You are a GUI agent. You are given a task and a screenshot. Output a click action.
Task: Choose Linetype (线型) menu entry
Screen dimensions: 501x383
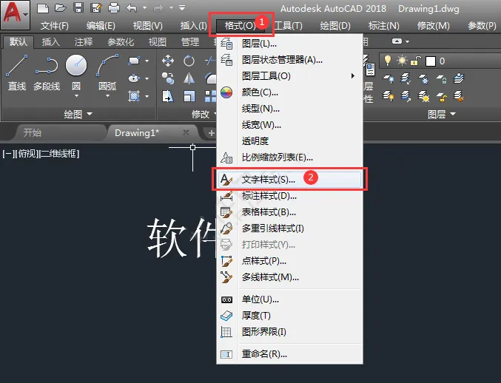289,109
